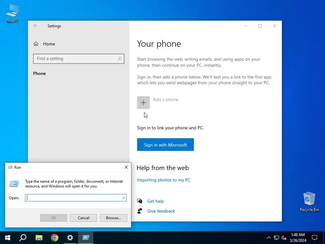This screenshot has height=244, width=325.
Task: Click the Add a phone label
Action: coord(166,99)
